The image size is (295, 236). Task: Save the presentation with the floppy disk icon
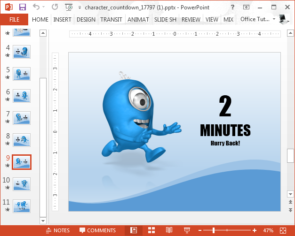click(23, 8)
